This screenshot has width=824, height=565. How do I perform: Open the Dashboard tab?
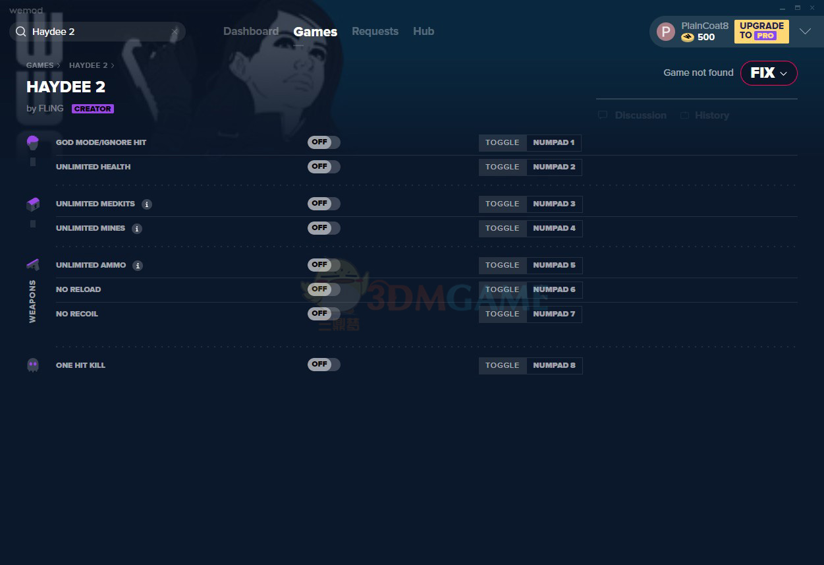[x=251, y=32]
